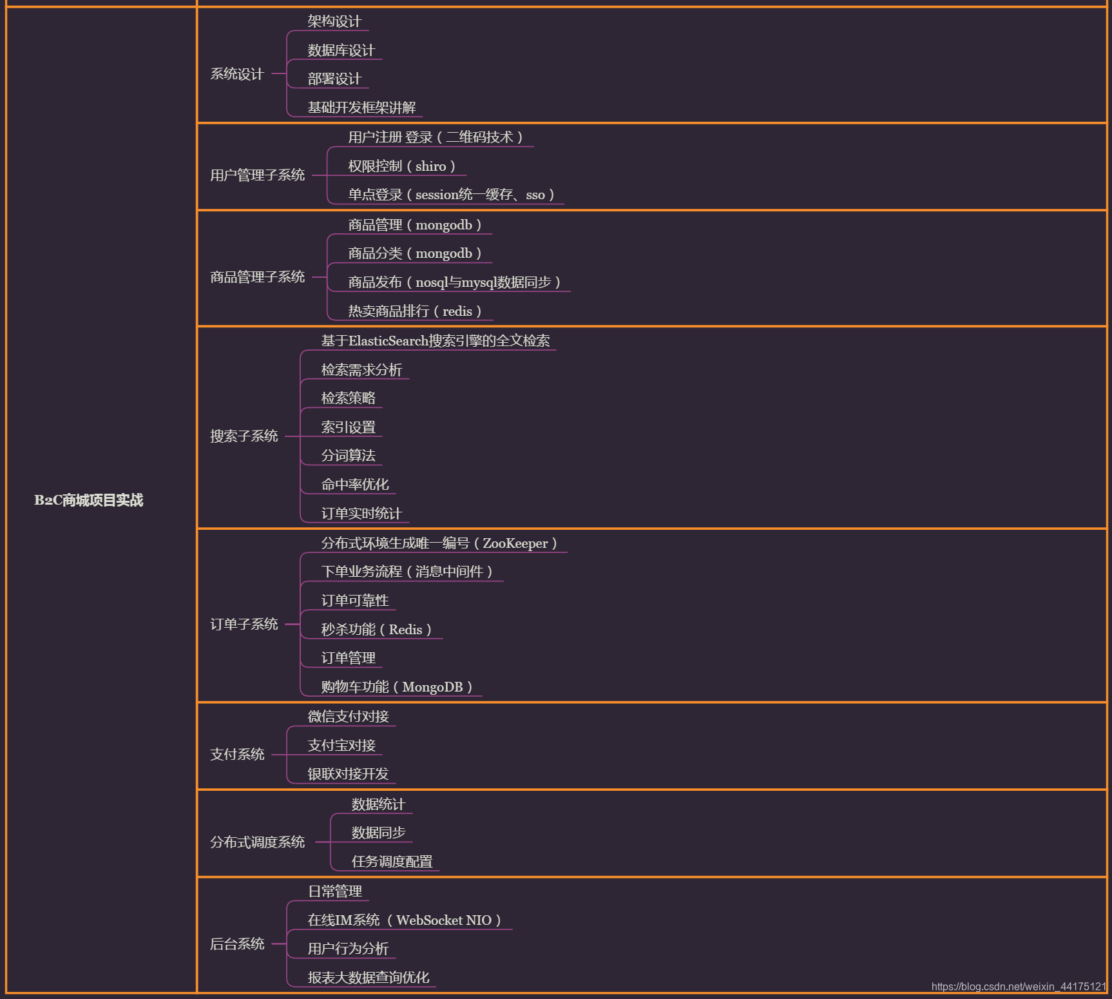Image resolution: width=1112 pixels, height=999 pixels.
Task: Click 任务调度配置 leaf
Action: point(392,862)
